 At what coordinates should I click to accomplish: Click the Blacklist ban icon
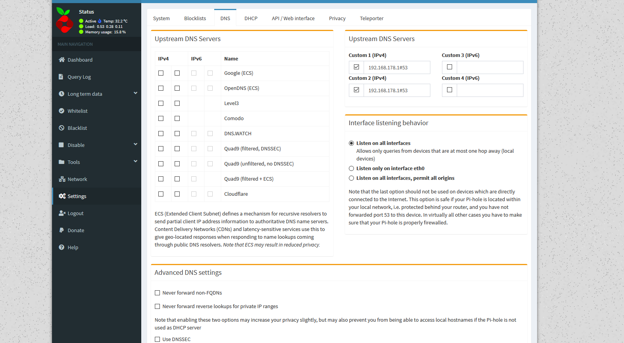tap(61, 128)
